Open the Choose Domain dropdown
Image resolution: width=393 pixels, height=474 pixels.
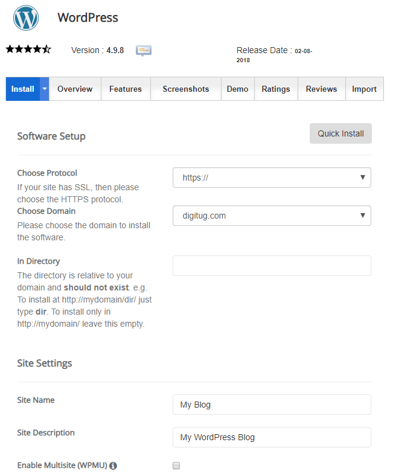point(272,216)
